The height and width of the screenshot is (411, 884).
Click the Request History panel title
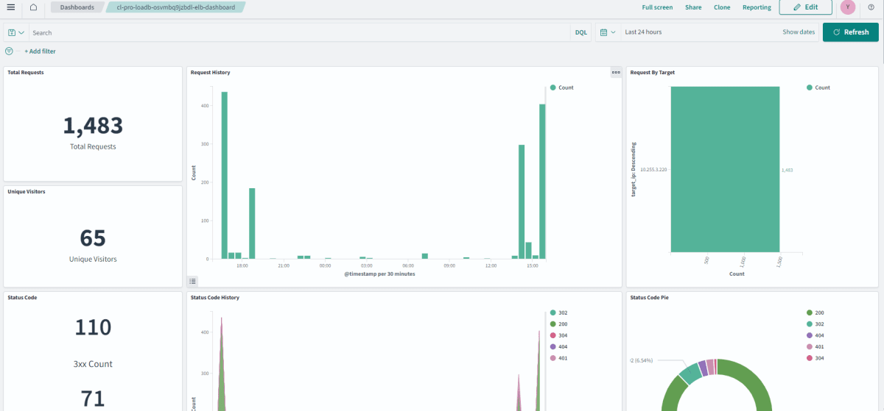210,72
